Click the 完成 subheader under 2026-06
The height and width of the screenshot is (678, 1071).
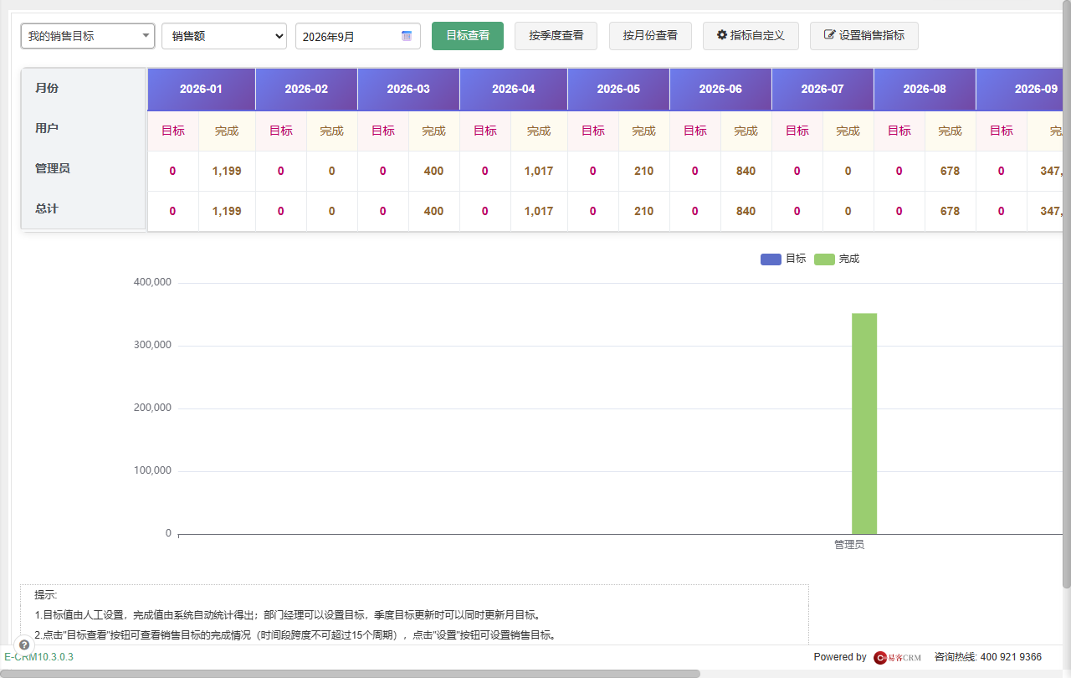point(746,131)
